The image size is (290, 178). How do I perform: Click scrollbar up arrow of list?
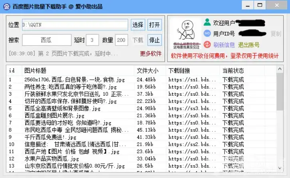280,69
